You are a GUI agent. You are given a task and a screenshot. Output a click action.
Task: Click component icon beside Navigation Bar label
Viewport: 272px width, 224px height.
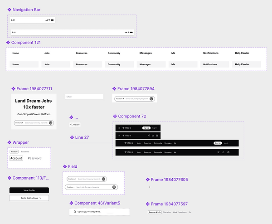tap(10, 10)
